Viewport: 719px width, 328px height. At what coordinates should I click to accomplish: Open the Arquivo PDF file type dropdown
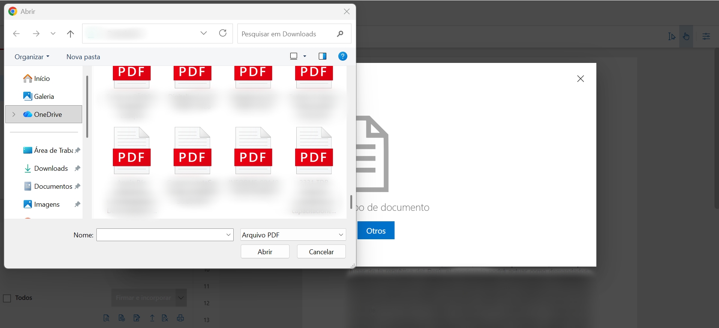[x=293, y=235]
